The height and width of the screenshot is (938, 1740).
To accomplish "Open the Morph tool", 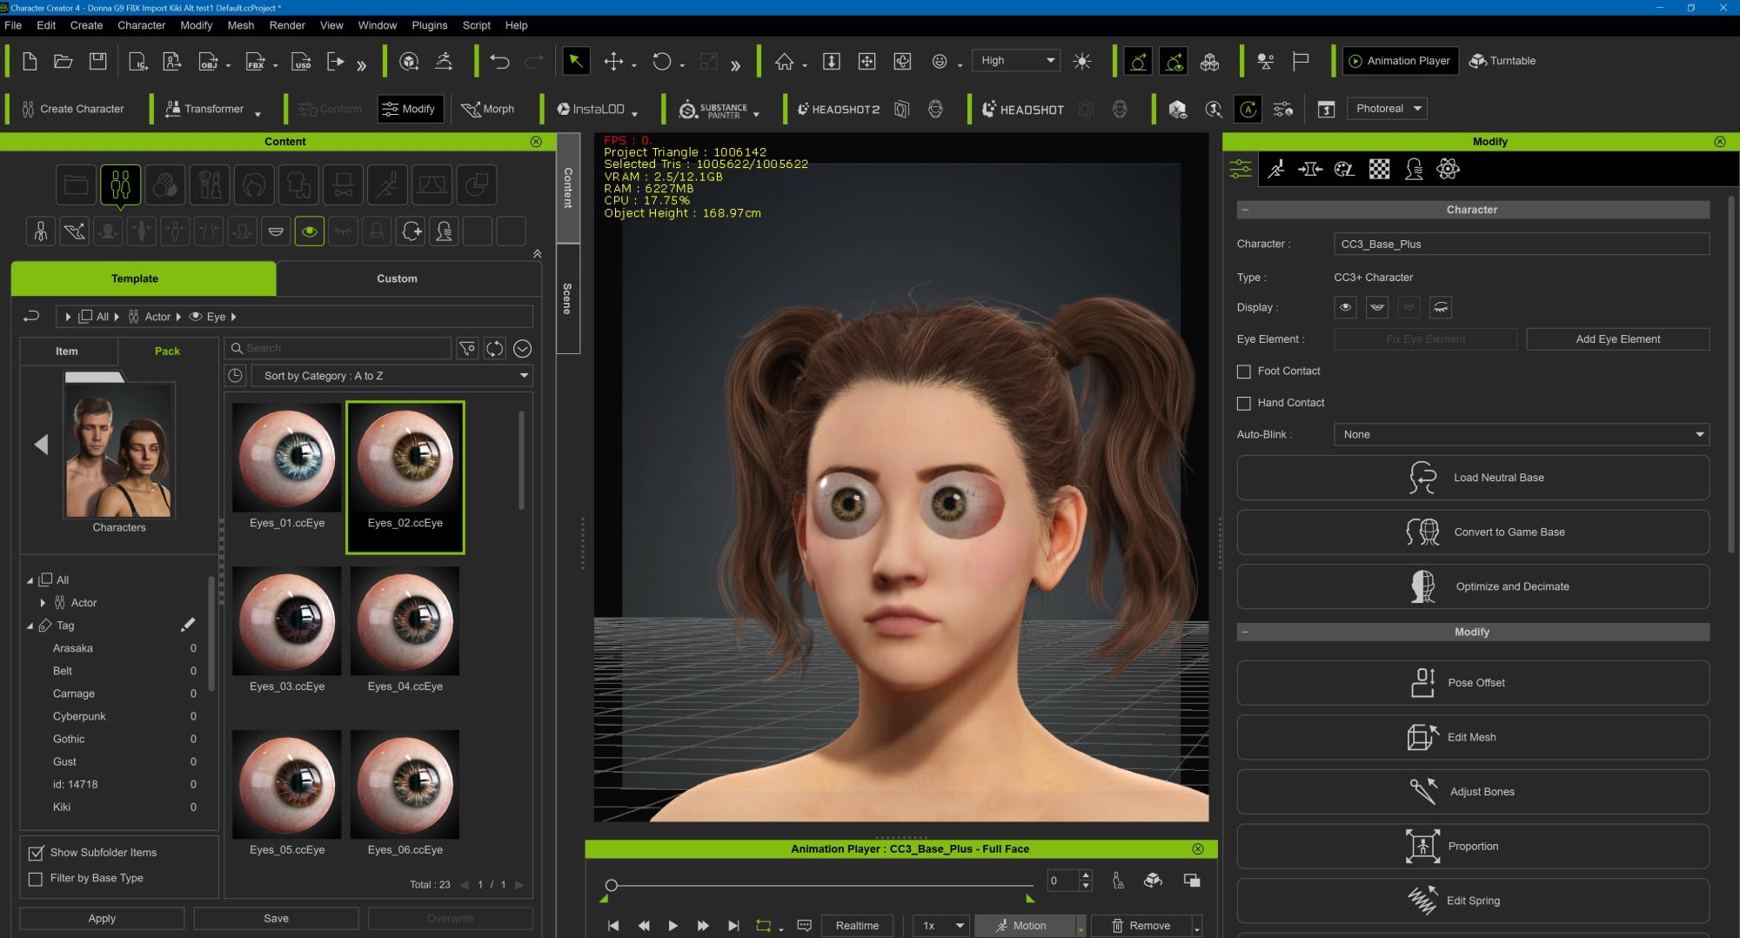I will 488,110.
